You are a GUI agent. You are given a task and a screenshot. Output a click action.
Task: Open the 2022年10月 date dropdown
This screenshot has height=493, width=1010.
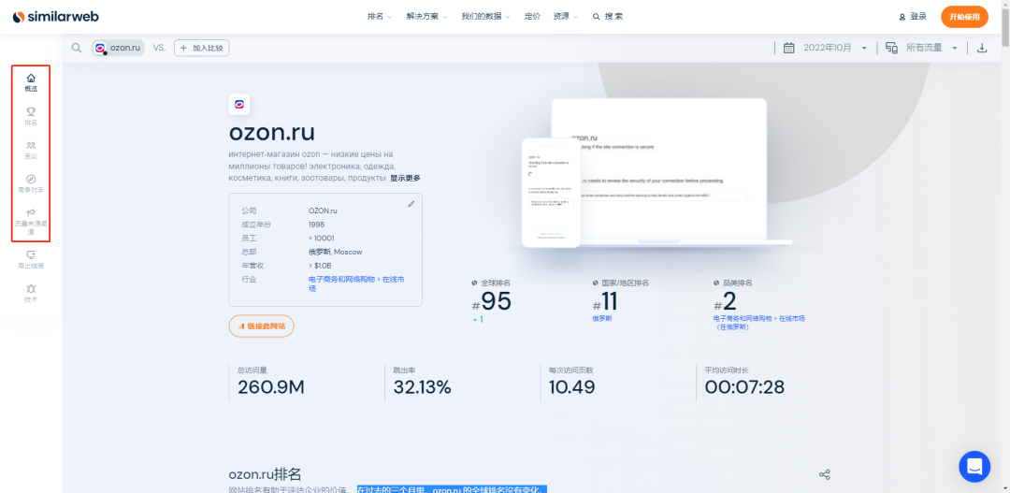pos(835,48)
